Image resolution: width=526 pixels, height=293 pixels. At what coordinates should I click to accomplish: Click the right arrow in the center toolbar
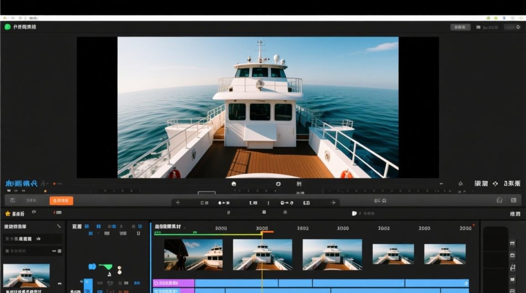point(333,202)
